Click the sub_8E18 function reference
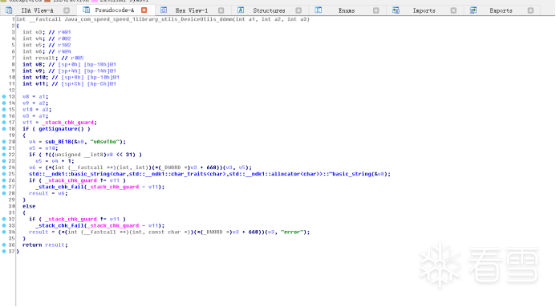Viewport: 556px width, 307px height. click(x=58, y=142)
